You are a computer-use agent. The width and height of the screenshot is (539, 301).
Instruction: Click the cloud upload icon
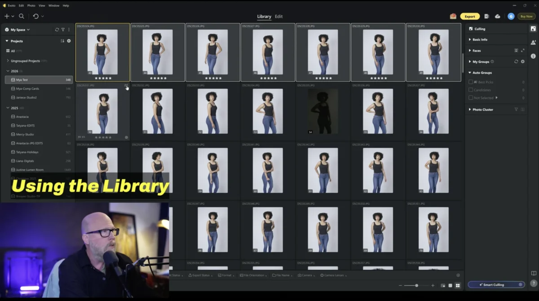498,16
